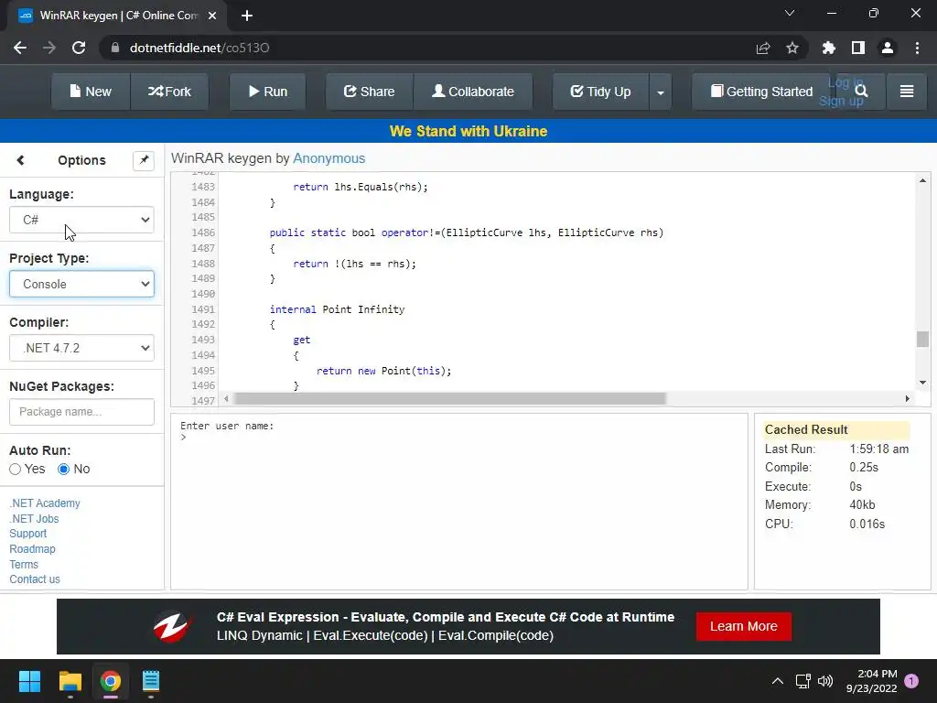The width and height of the screenshot is (937, 703).
Task: Expand the Tidy Up dropdown arrow
Action: 661,92
